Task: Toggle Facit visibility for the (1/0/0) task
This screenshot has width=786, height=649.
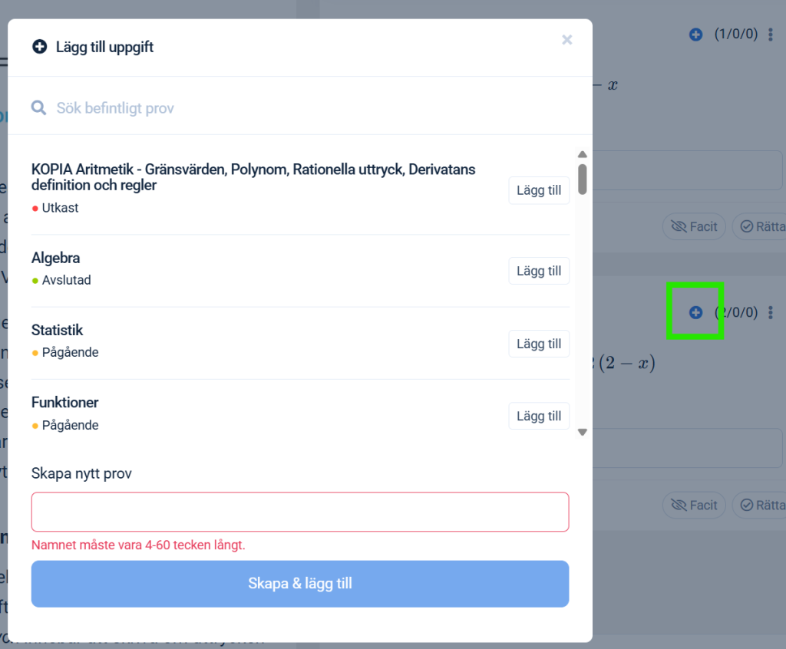Action: pyautogui.click(x=694, y=226)
